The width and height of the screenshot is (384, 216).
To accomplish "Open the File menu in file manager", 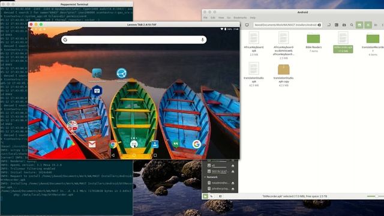I will tap(205, 17).
